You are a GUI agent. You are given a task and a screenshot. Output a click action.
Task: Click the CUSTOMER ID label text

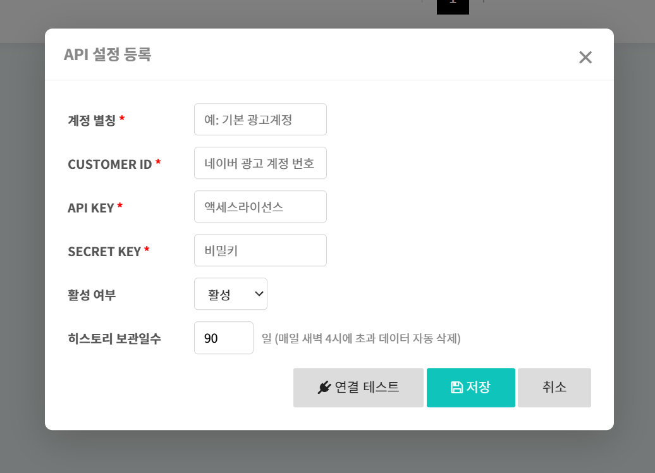(110, 164)
